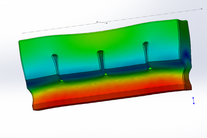Click the red region along the bottom
The image size is (207, 138).
(x=94, y=94)
